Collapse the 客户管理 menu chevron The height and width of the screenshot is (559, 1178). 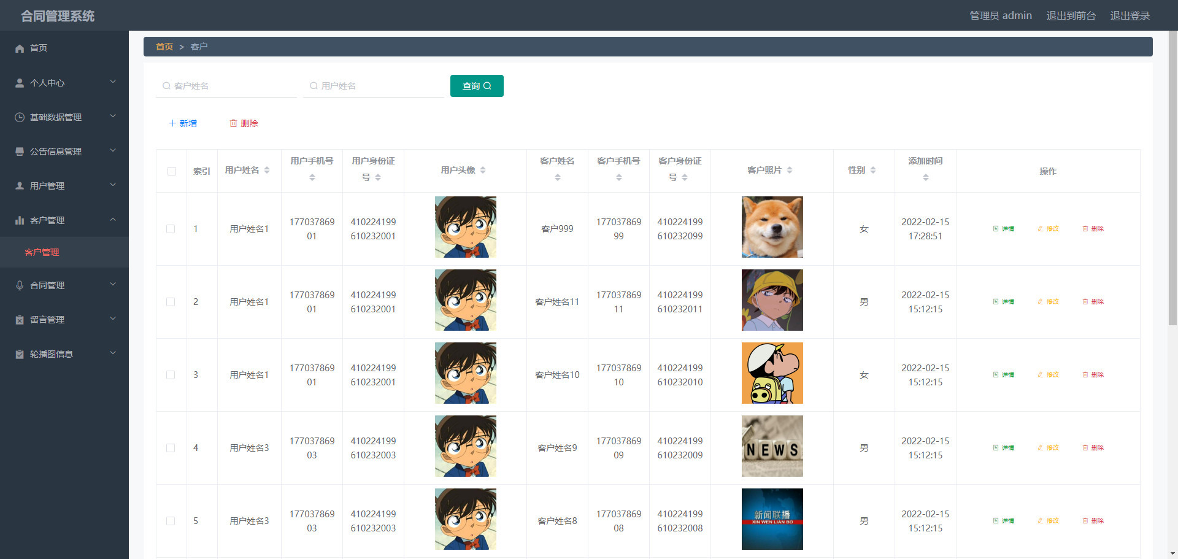(x=113, y=220)
